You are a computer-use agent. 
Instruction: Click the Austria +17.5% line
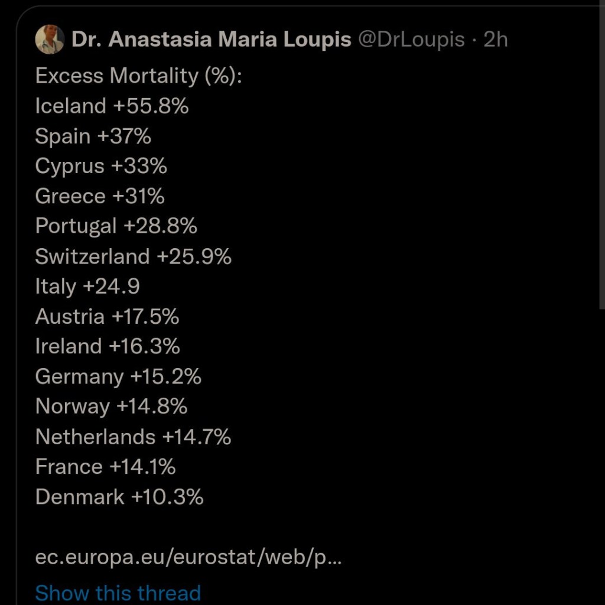tap(107, 317)
